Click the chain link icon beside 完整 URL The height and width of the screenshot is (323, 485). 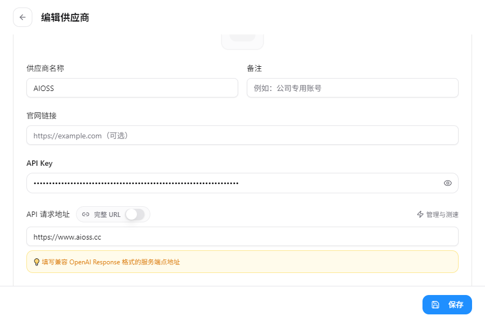tap(86, 214)
